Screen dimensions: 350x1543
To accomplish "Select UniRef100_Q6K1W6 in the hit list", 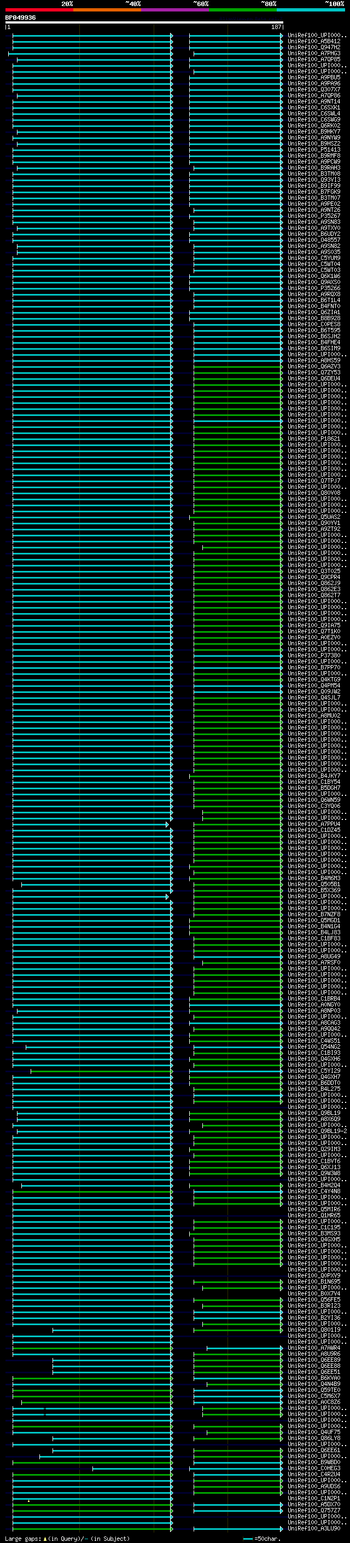I will pos(314,276).
